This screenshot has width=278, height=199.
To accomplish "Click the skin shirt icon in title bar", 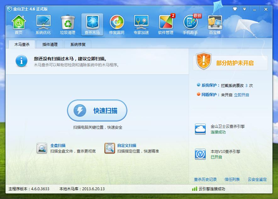I will click(235, 9).
